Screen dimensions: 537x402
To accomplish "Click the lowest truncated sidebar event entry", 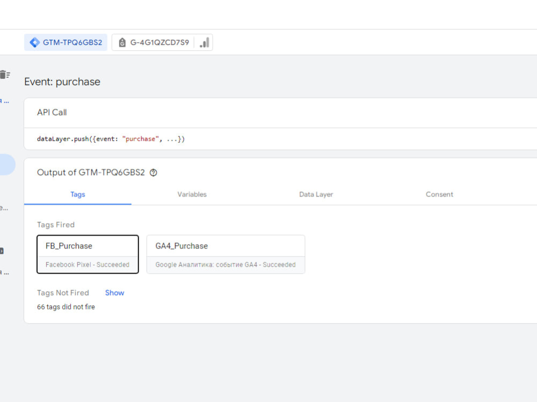I will tap(3, 272).
